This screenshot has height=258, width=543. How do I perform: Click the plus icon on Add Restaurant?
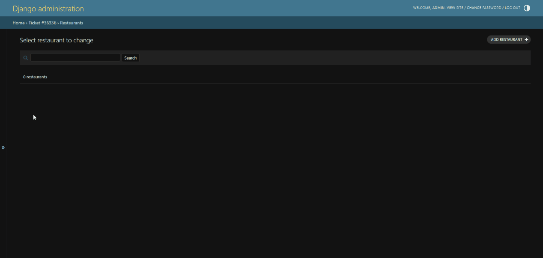click(526, 40)
